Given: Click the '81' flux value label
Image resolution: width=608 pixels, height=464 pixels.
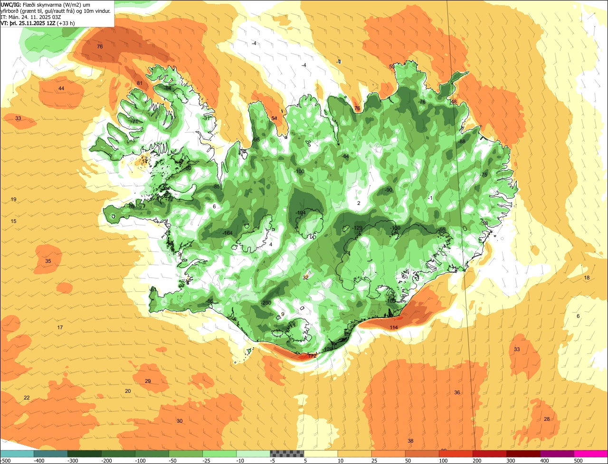Looking at the screenshot, I should click(140, 84).
